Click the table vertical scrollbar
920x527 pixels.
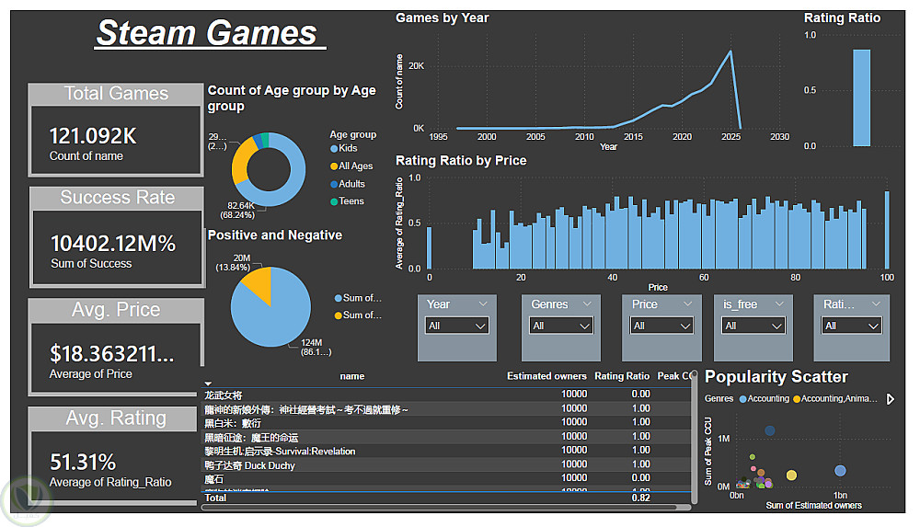(695, 437)
